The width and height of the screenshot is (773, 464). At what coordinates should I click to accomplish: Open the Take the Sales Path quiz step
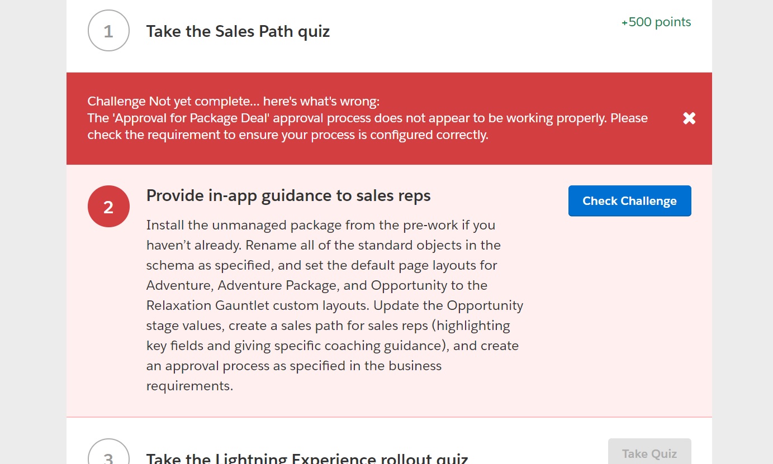click(x=238, y=31)
